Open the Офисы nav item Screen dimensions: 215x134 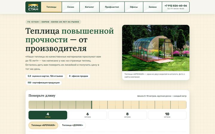coord(134,7)
